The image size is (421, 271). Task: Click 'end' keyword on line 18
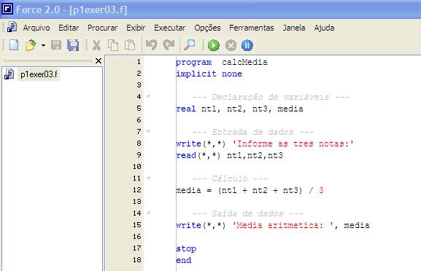coord(183,260)
